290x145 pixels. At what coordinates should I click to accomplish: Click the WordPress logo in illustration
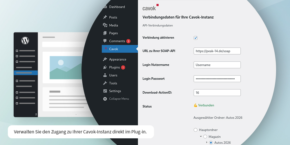(x=25, y=41)
